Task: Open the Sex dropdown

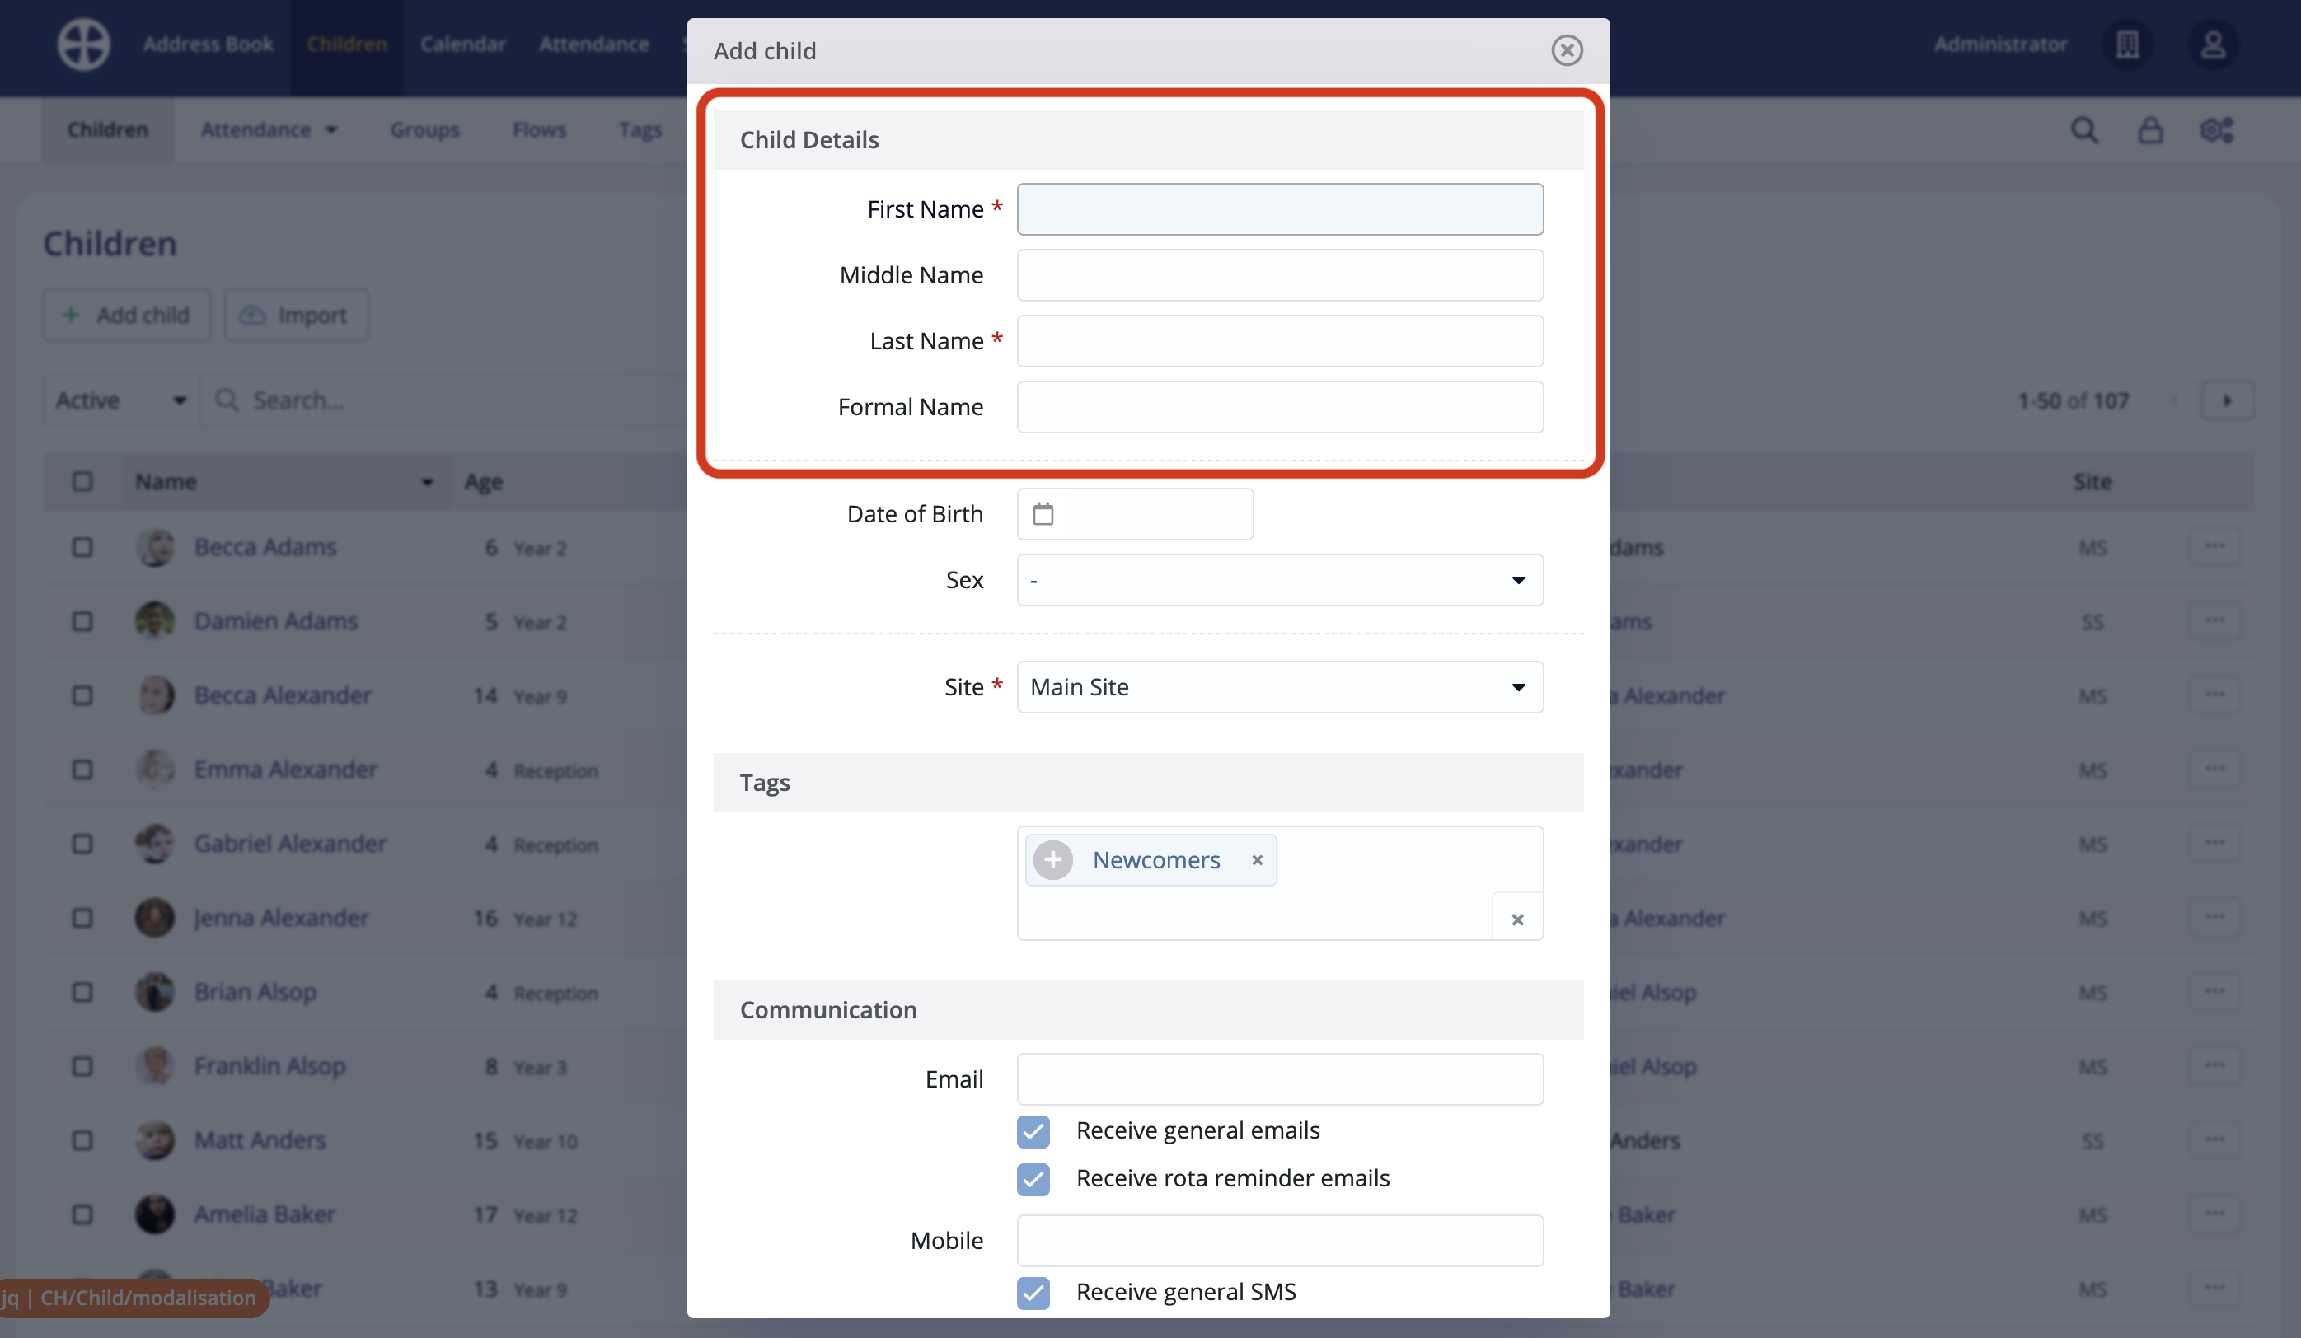Action: [1279, 579]
